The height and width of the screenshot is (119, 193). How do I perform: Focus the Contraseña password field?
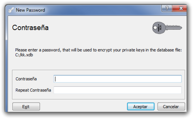[117, 79]
